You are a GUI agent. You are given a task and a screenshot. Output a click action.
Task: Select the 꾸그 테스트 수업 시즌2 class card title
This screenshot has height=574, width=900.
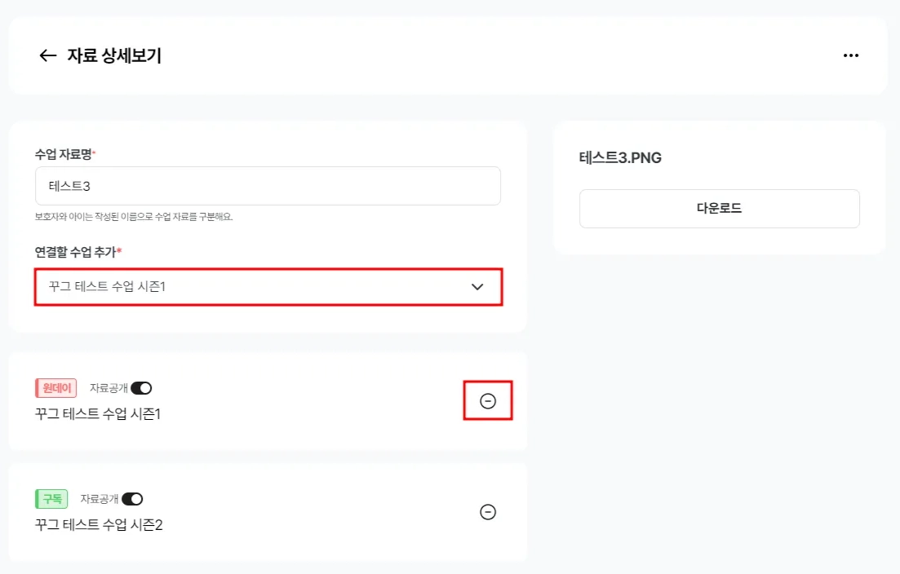[x=99, y=525]
